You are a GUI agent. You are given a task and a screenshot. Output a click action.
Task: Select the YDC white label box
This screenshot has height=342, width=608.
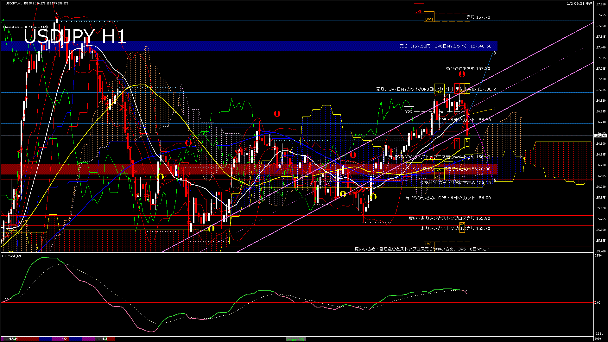[409, 111]
